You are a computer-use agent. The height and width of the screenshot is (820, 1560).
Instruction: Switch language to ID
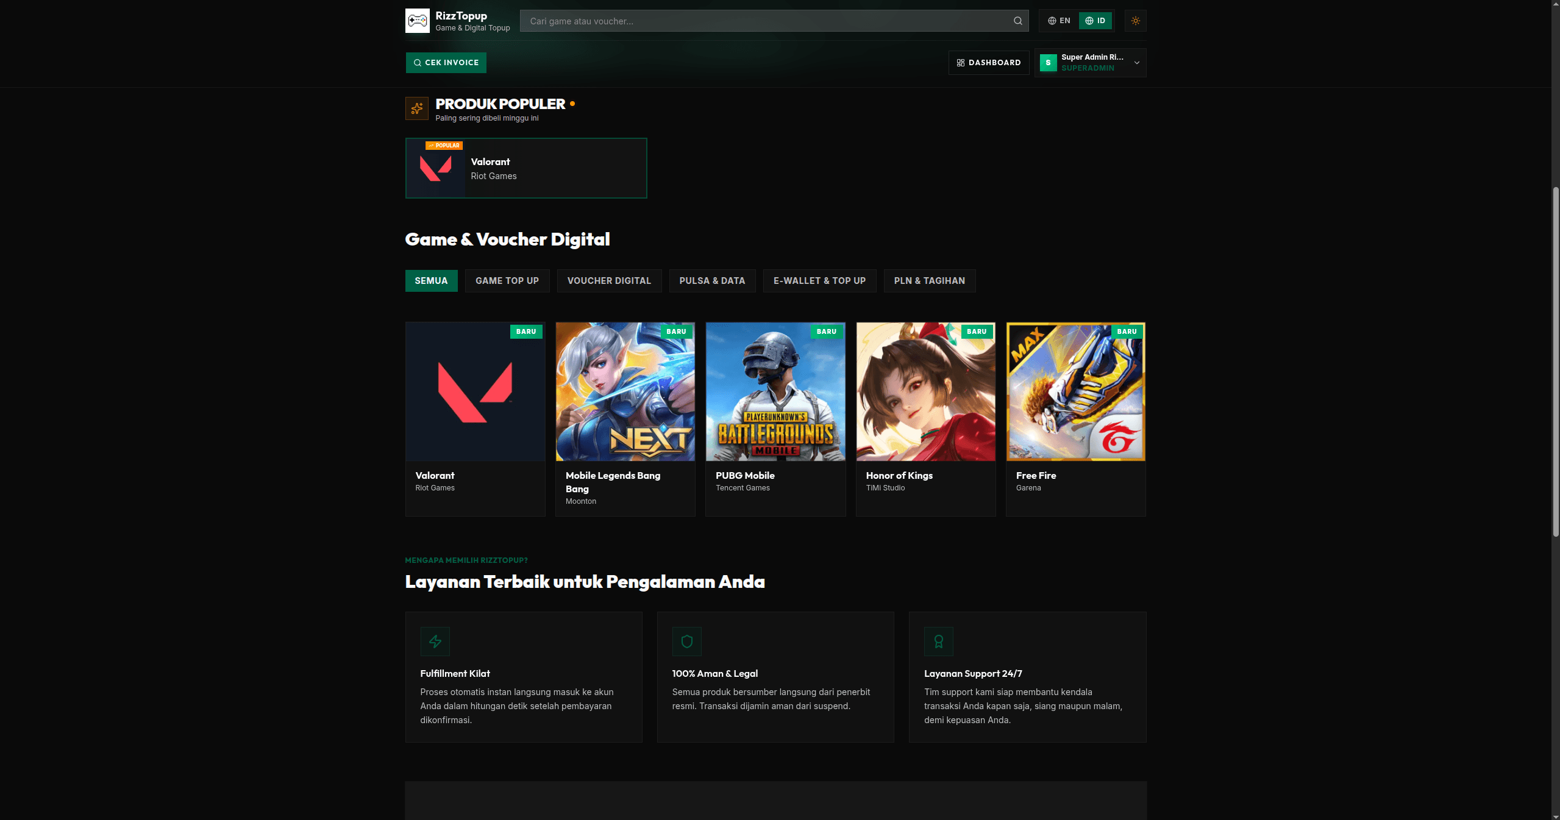[x=1095, y=21]
